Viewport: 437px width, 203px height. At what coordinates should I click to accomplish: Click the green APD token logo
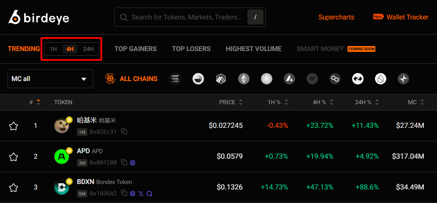[61, 157]
